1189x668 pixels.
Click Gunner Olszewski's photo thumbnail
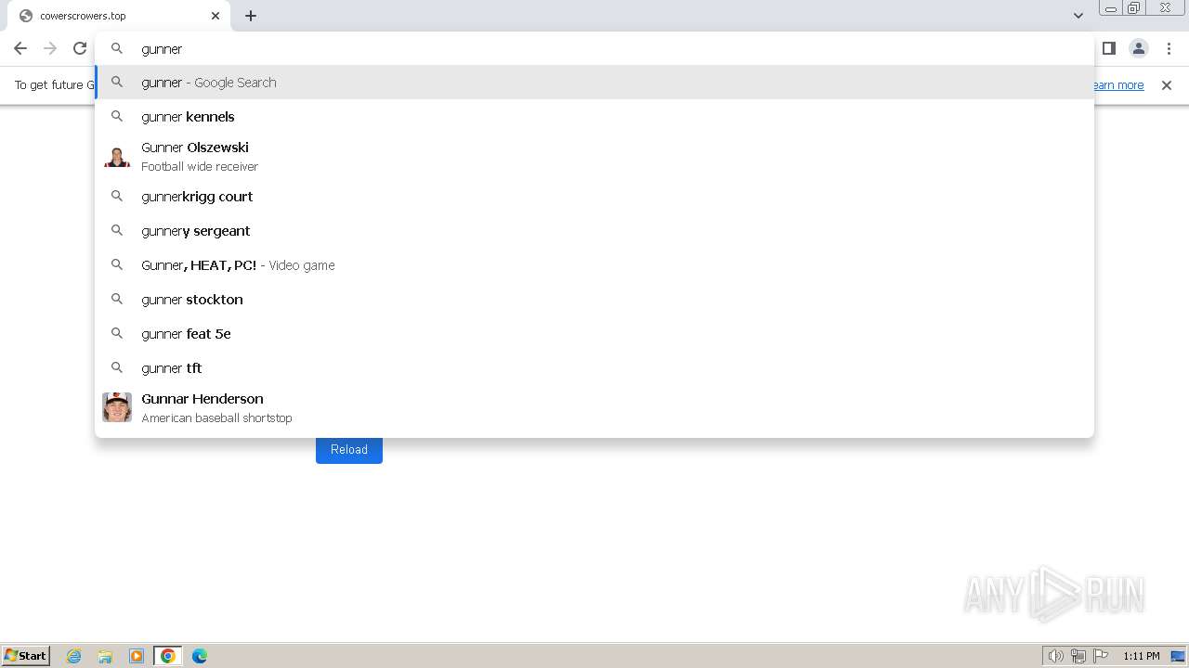point(117,157)
